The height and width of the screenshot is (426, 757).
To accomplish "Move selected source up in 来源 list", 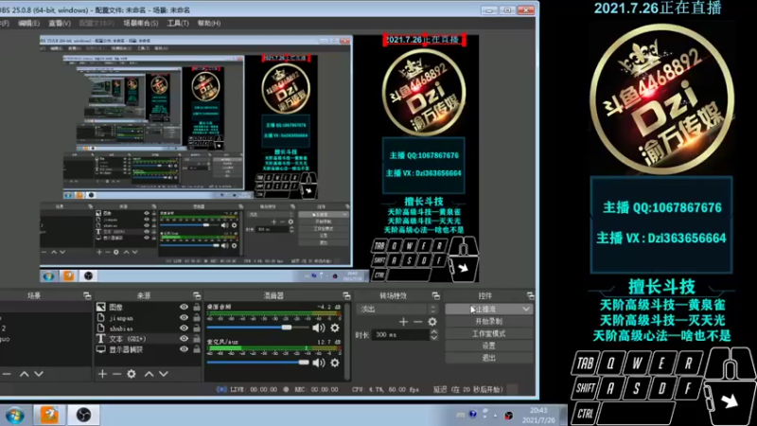I will [x=150, y=374].
